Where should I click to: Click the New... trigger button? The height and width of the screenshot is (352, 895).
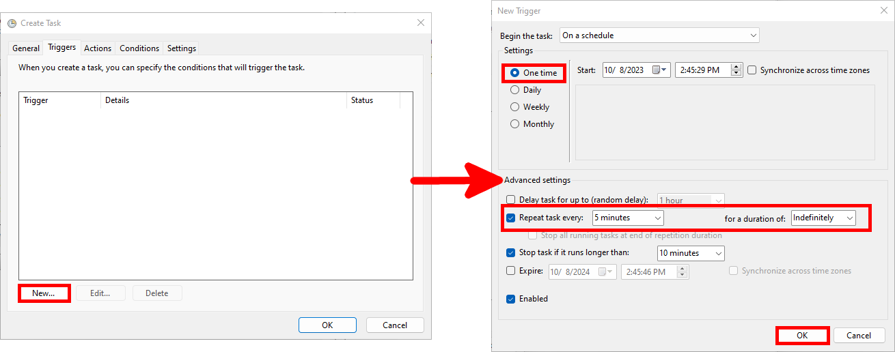pyautogui.click(x=44, y=293)
